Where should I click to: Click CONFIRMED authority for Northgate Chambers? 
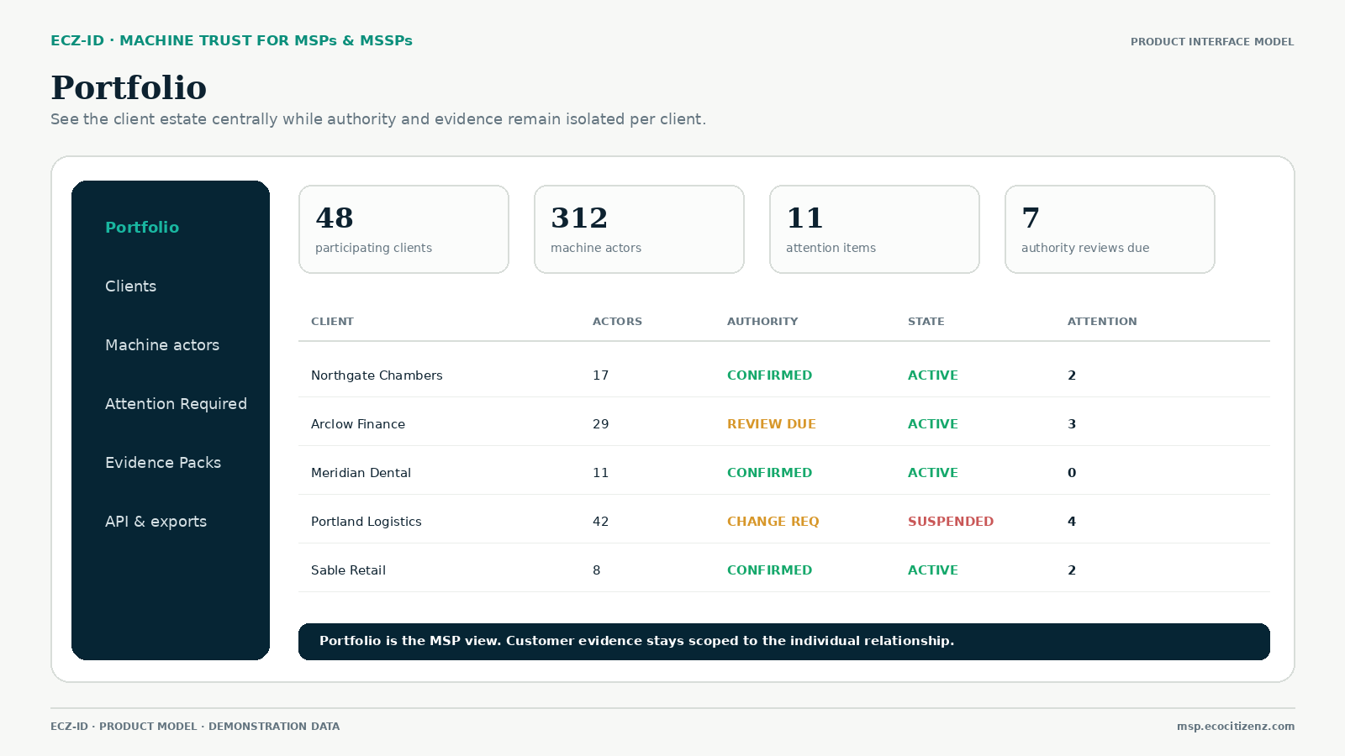tap(770, 375)
